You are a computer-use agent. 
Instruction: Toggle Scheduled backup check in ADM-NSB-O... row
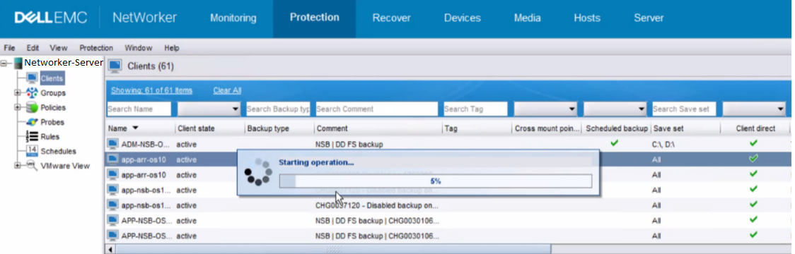coord(615,143)
